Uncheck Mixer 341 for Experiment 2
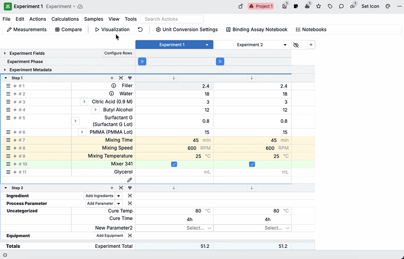Viewport: 404px width, 259px height. (x=252, y=164)
